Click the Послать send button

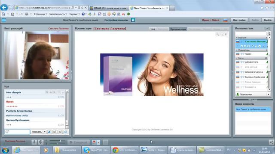37,132
